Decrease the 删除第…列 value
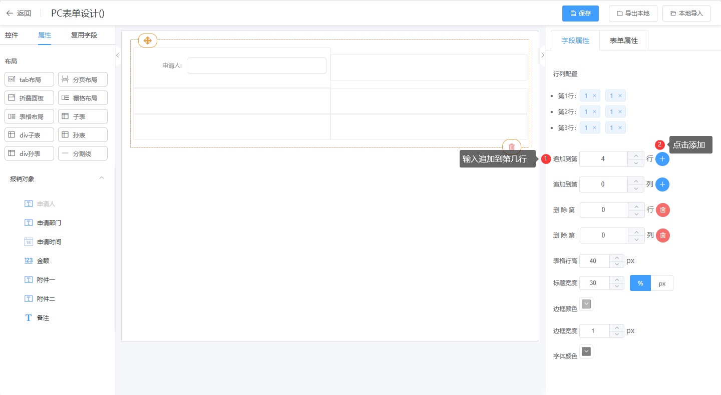The height and width of the screenshot is (395, 721). pos(636,239)
